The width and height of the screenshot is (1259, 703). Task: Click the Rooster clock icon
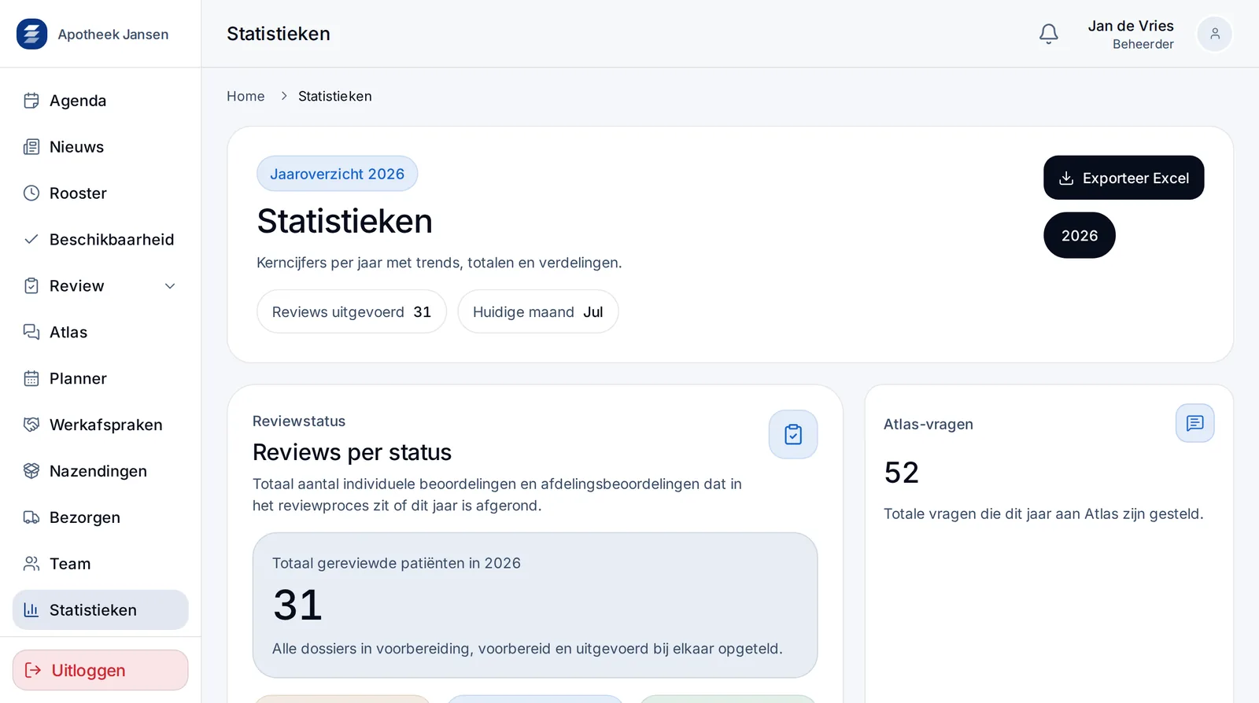(31, 193)
